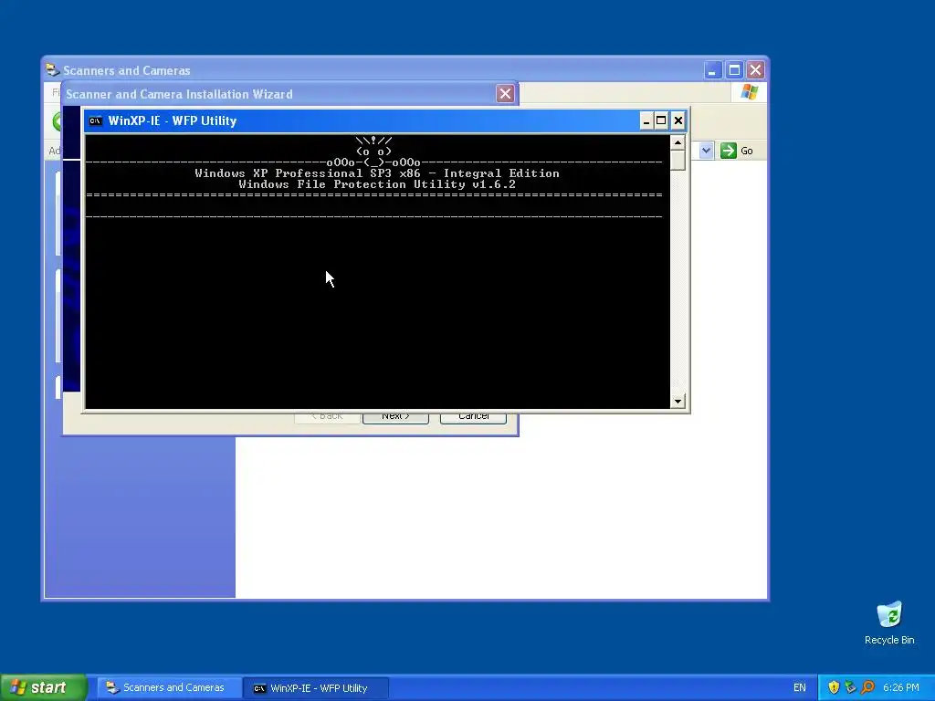Click the console scrollbar thumb

678,160
